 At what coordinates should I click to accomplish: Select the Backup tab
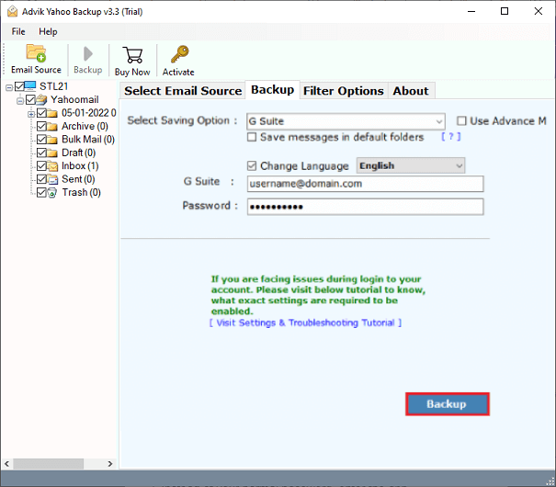point(272,90)
